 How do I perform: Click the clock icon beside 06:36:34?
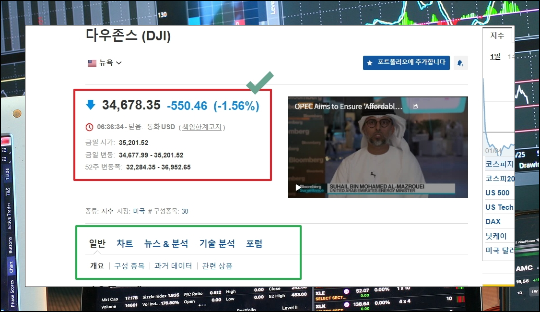coord(89,127)
